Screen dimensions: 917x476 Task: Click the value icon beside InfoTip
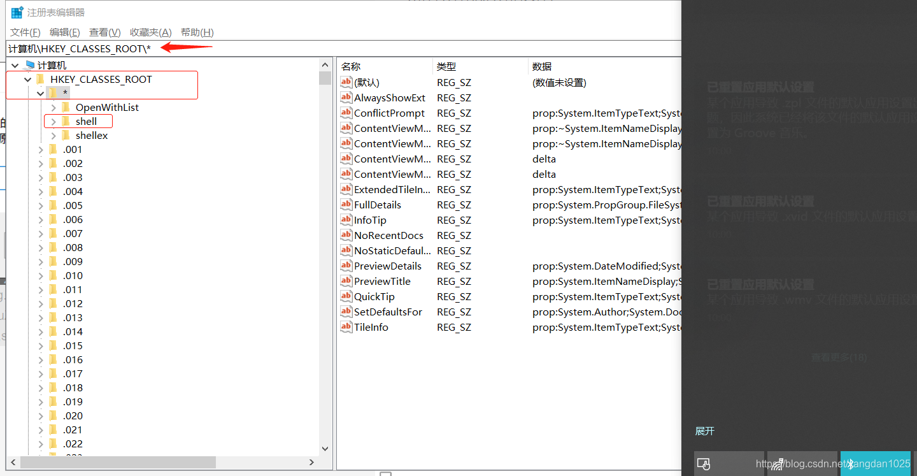coord(346,220)
